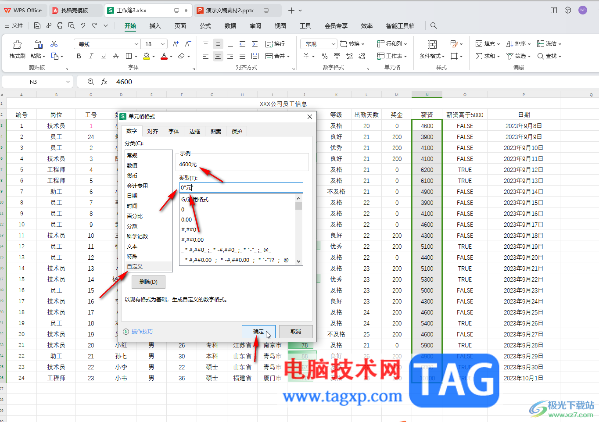Increase decimal places icon
Viewport: 599px width, 422px height.
click(x=349, y=56)
